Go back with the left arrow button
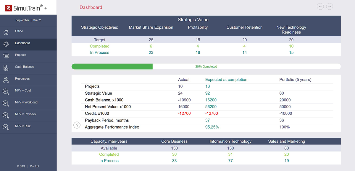Screen dimensions: 355x171 pyautogui.click(x=320, y=6)
